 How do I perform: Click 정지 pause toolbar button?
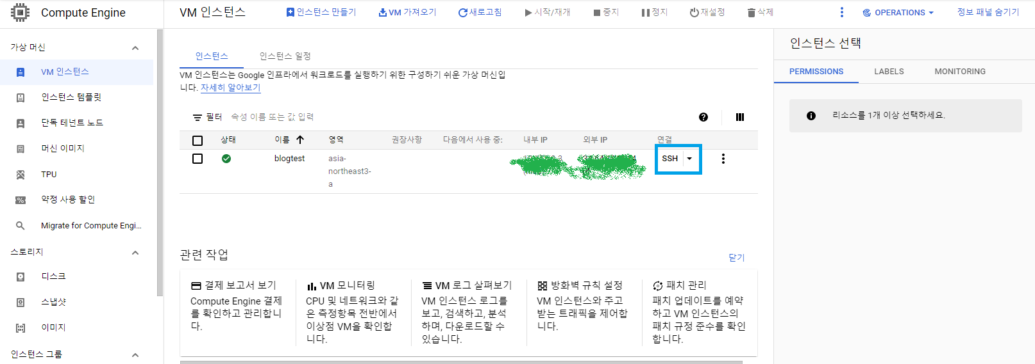point(655,12)
